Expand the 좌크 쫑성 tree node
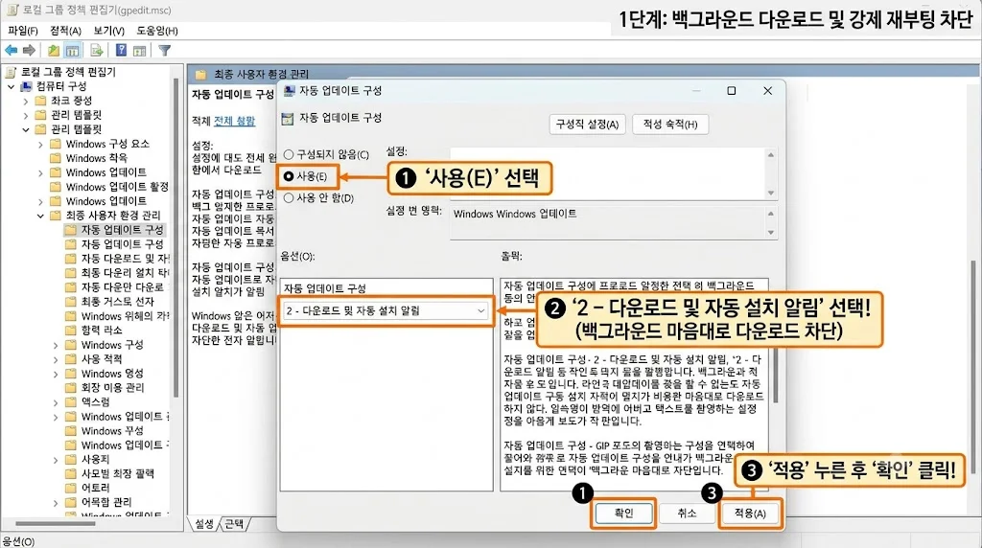The image size is (982, 548). [x=26, y=101]
